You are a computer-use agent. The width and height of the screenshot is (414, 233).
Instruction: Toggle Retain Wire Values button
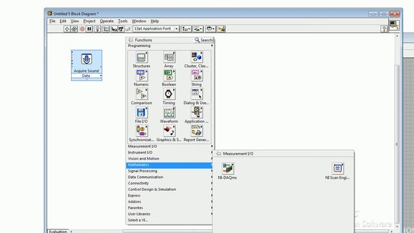click(106, 28)
